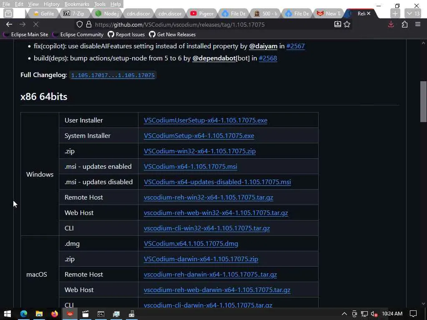The height and width of the screenshot is (320, 427).
Task: Go back to the previous page
Action: [9, 25]
